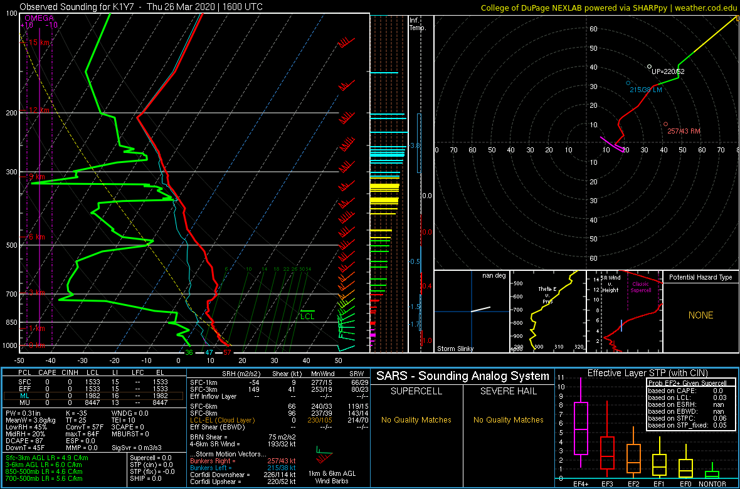Click the 'Storm Slinky' panel label

pyautogui.click(x=456, y=349)
